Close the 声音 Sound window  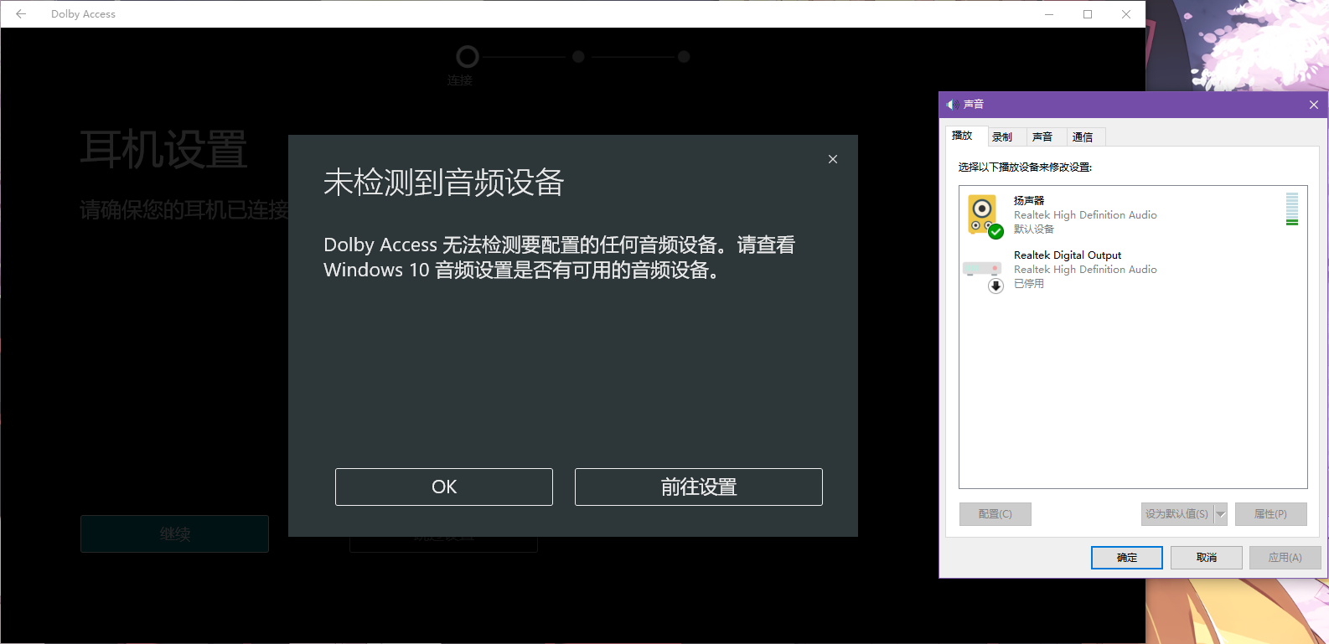tap(1314, 105)
